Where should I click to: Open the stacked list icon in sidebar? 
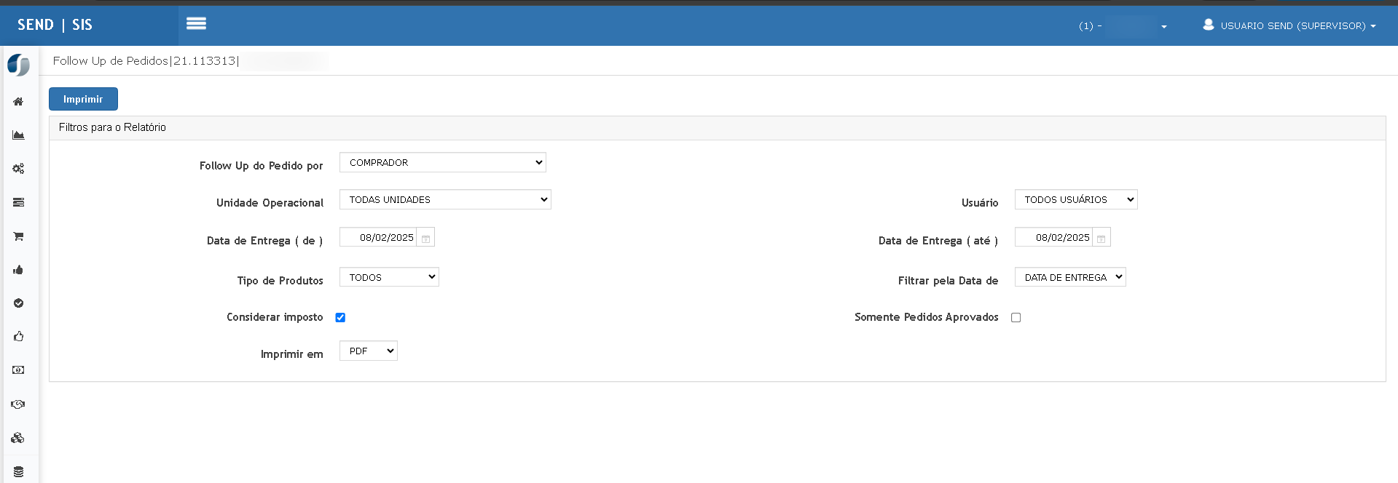[18, 202]
